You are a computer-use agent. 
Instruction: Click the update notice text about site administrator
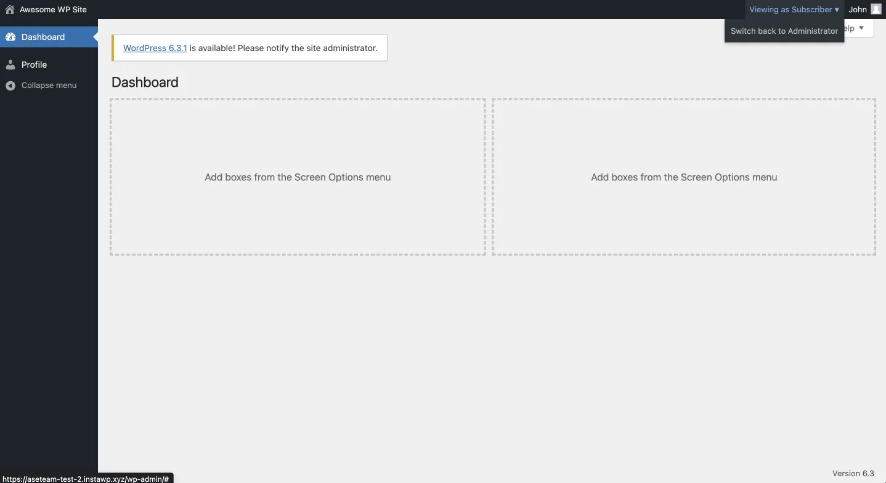[x=283, y=48]
